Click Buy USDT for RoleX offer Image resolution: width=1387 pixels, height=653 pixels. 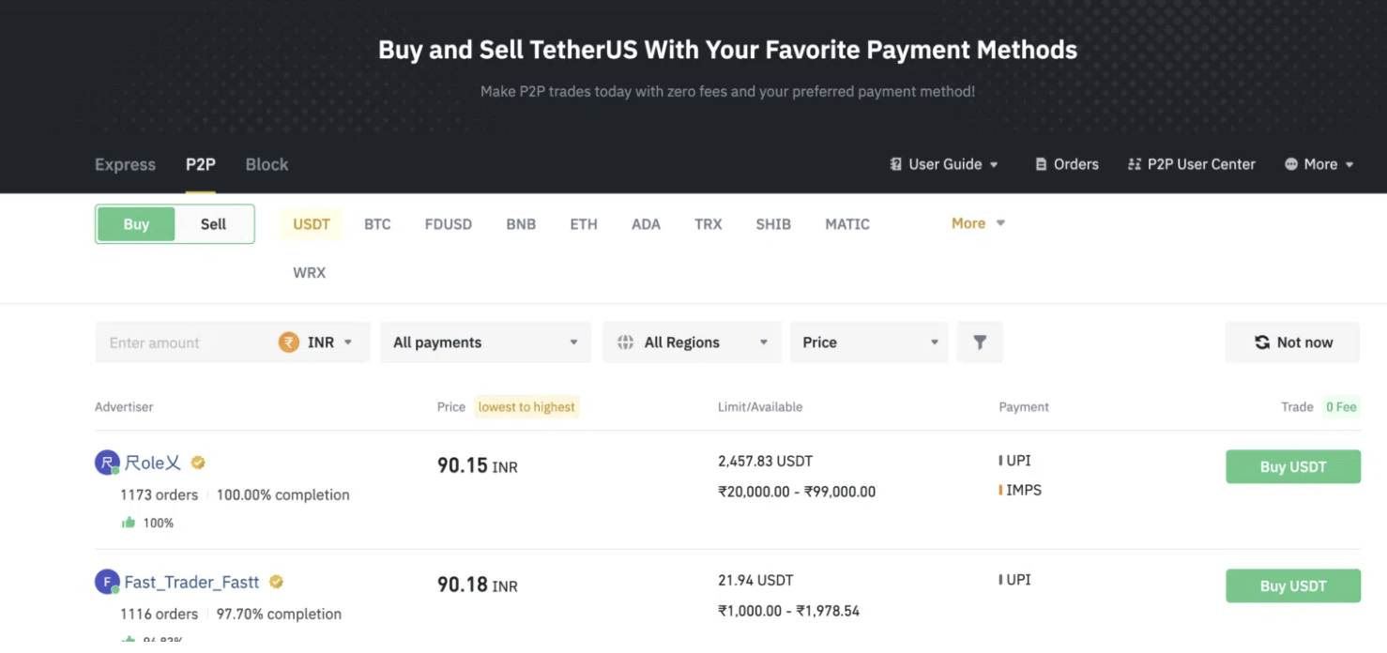tap(1292, 466)
